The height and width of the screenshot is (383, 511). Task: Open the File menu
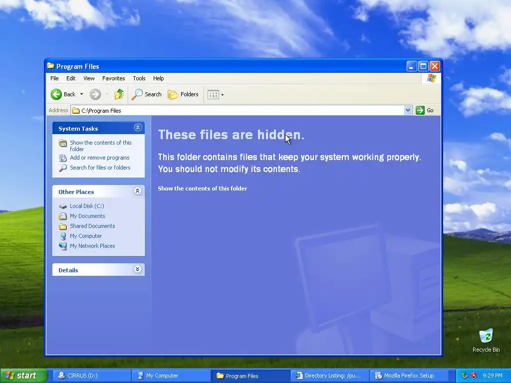point(54,78)
